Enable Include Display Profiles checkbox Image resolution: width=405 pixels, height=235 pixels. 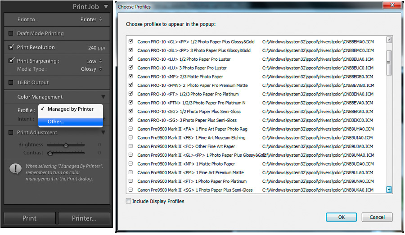coord(128,201)
